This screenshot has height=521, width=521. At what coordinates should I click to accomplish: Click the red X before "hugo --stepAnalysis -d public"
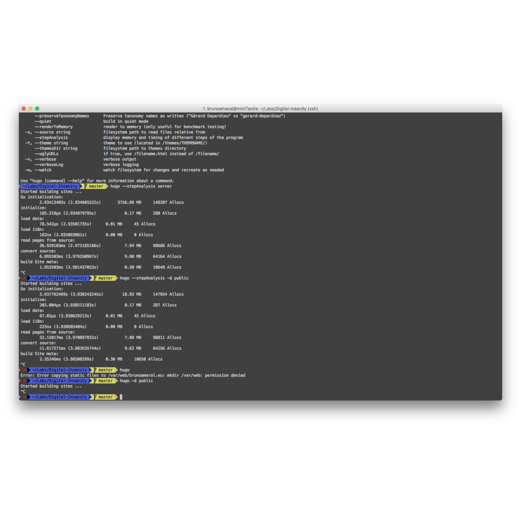click(x=24, y=278)
